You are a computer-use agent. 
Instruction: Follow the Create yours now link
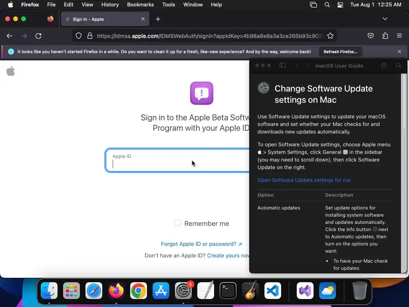click(228, 255)
